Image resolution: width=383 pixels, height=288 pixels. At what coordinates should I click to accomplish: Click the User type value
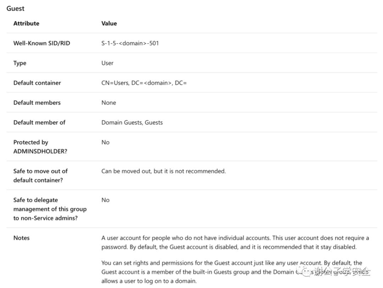[x=107, y=63]
